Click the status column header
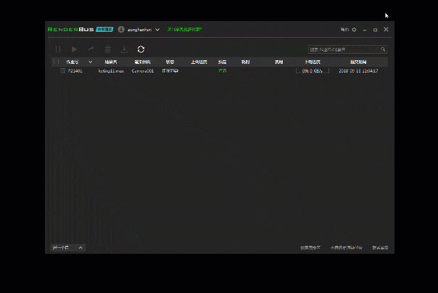The height and width of the screenshot is (293, 438). (170, 62)
